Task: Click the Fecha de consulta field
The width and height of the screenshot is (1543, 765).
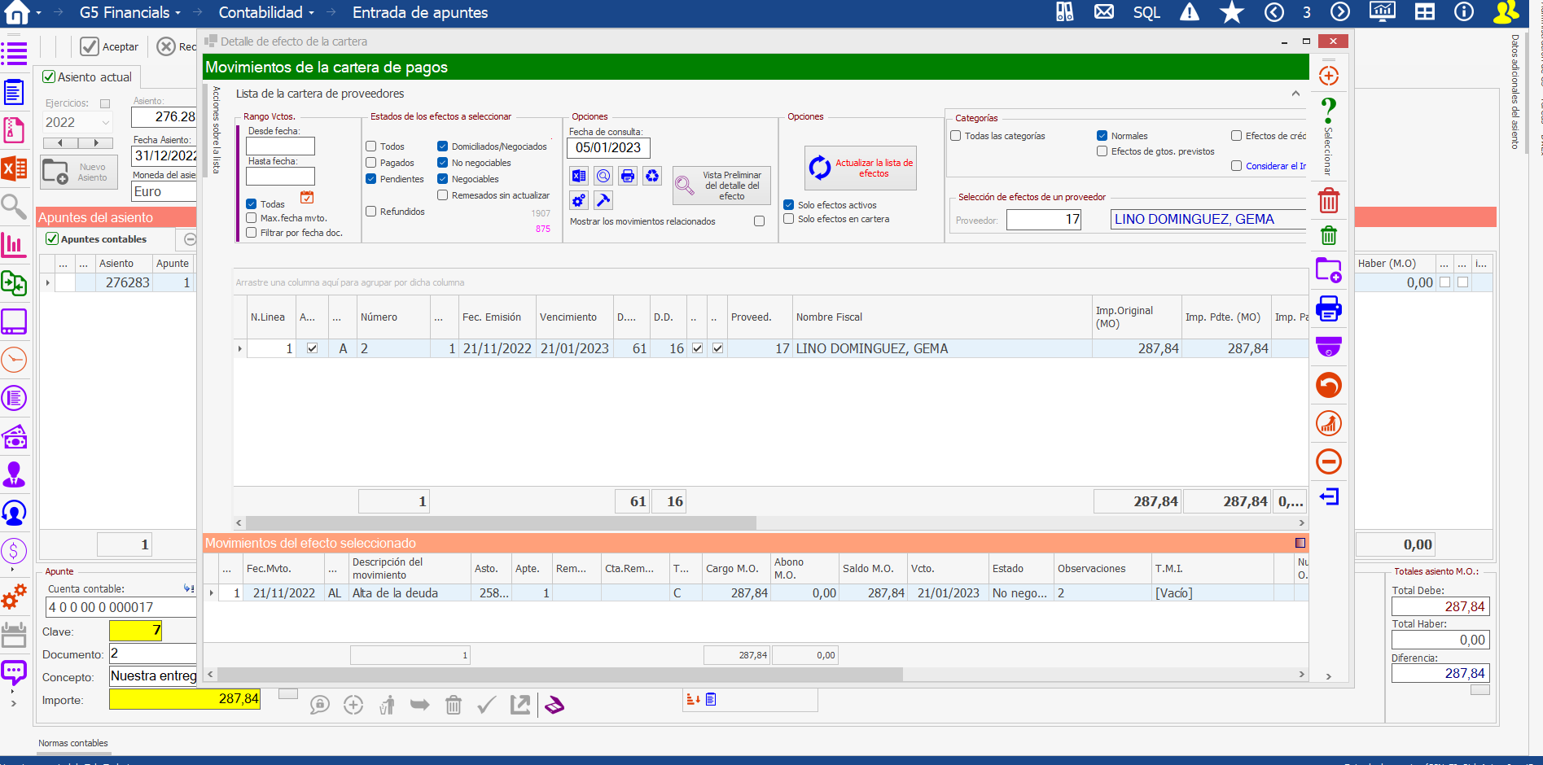Action: pyautogui.click(x=608, y=147)
